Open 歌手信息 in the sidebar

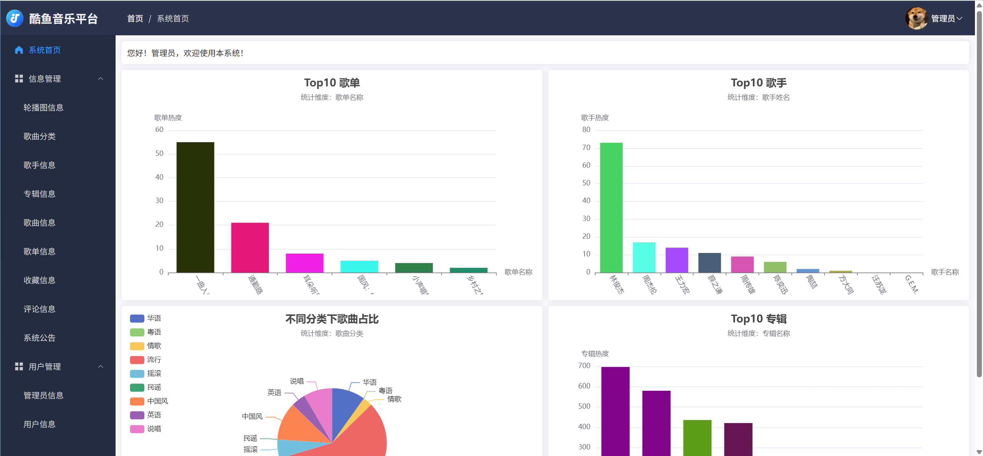pyautogui.click(x=39, y=165)
